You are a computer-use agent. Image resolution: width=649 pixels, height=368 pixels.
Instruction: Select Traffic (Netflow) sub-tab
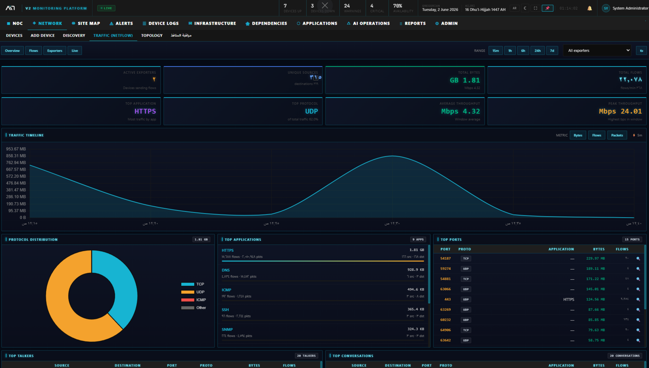[x=113, y=36]
